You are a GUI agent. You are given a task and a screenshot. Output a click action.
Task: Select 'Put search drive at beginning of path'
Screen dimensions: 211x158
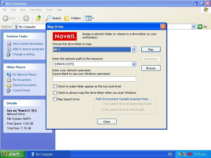coord(102,104)
